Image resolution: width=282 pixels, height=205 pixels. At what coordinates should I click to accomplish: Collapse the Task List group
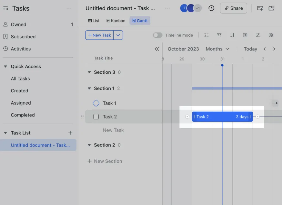coord(5,133)
